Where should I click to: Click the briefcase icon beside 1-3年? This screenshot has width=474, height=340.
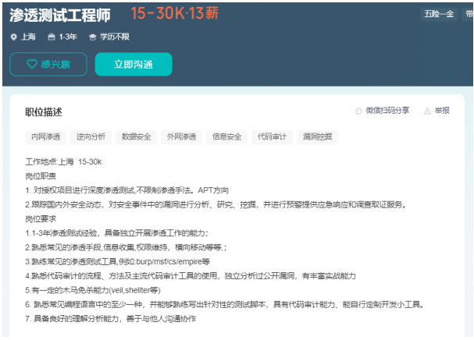coord(52,37)
